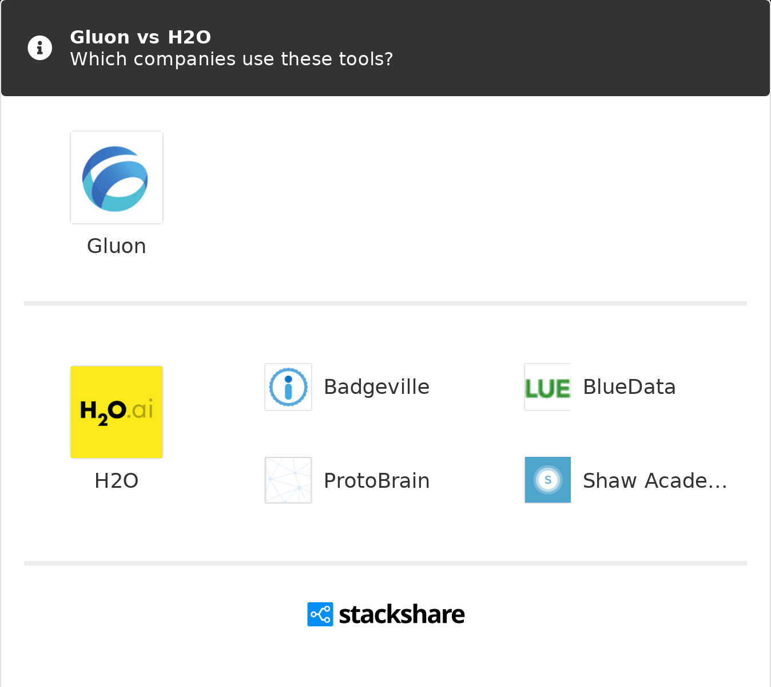Select the Badgeville company name
Image resolution: width=771 pixels, height=687 pixels.
pos(376,387)
